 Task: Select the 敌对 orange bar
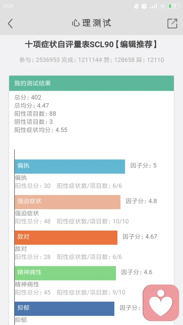tap(66, 237)
